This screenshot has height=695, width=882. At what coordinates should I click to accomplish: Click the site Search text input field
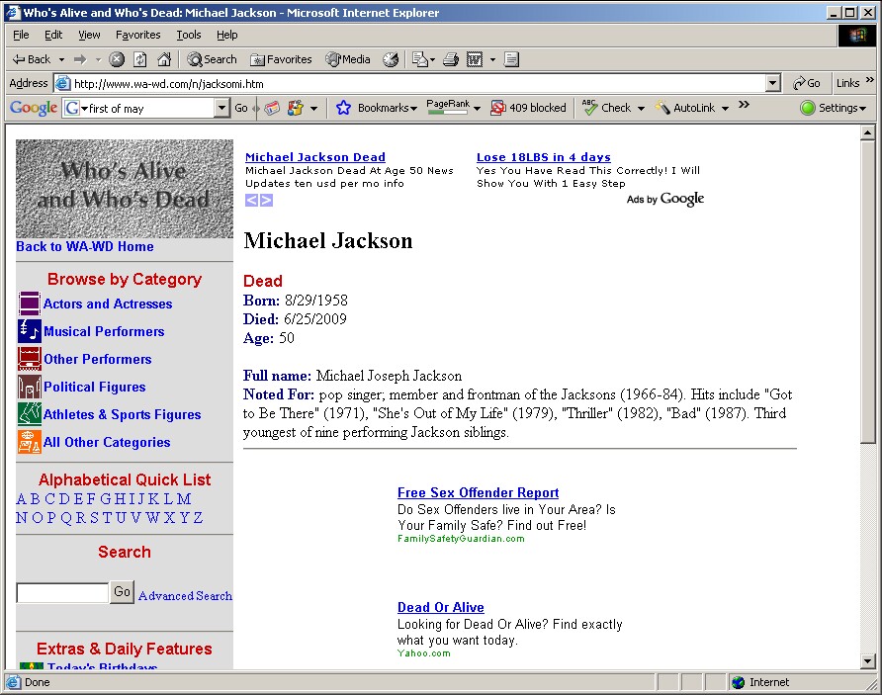[x=62, y=592]
